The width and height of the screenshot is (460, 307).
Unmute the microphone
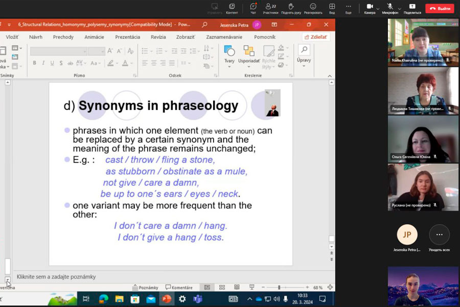(x=389, y=7)
